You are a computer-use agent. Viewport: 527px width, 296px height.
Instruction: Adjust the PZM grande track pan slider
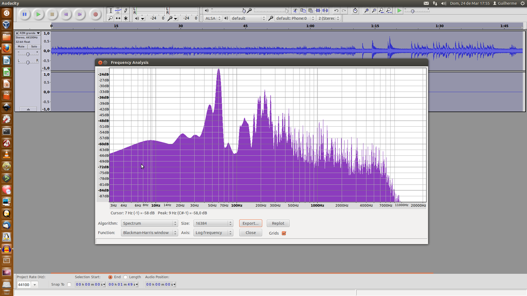28,62
